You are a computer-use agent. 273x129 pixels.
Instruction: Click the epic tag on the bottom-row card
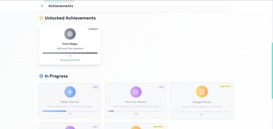(x=95, y=127)
